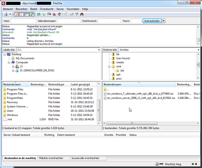This screenshot has height=168, width=202.
Task: Click the Windows folder icon in local list
Action: [5, 115]
